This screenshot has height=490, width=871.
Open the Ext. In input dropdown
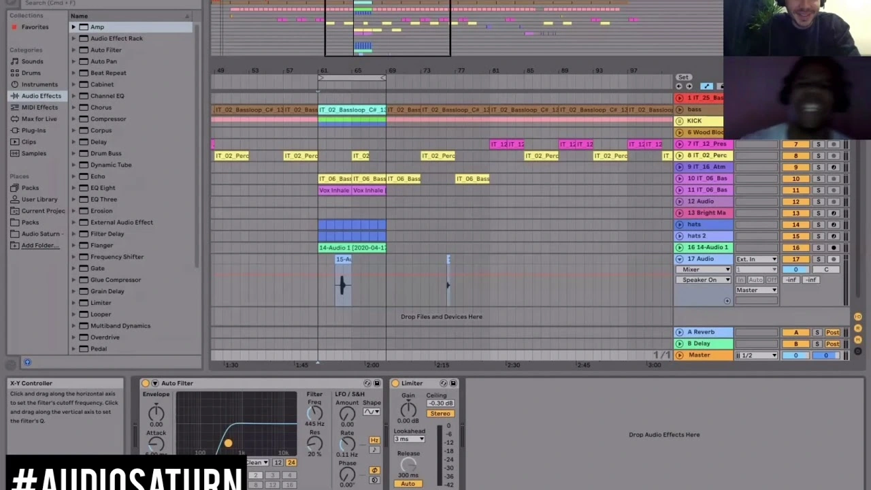[756, 259]
